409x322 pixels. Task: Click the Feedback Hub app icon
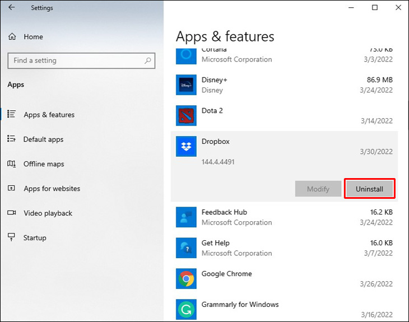[186, 217]
